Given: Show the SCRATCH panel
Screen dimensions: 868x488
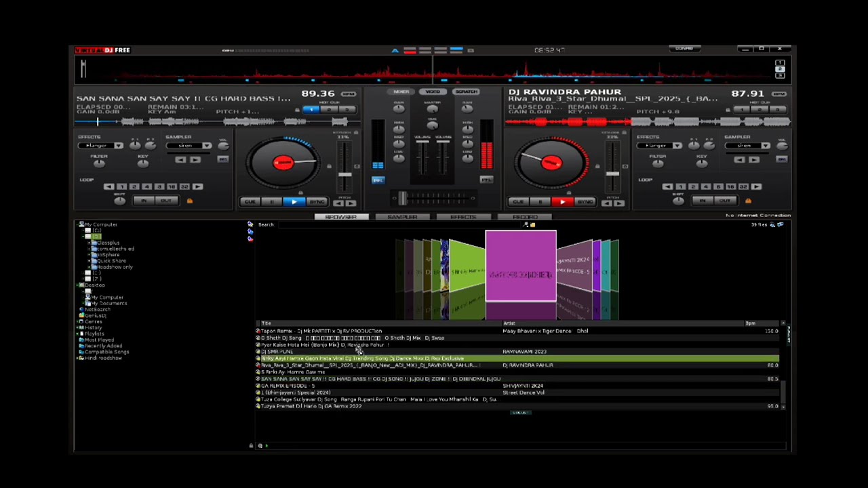Looking at the screenshot, I should coord(467,91).
